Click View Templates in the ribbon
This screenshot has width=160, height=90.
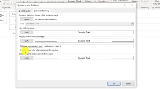point(156,2)
